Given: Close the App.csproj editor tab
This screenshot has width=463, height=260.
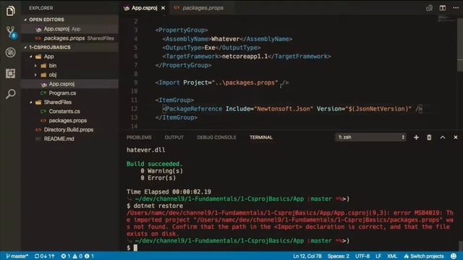Looking at the screenshot, I should click(163, 8).
